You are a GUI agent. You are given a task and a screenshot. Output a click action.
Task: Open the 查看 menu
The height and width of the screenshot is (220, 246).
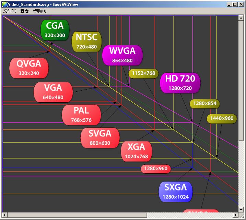[24, 11]
